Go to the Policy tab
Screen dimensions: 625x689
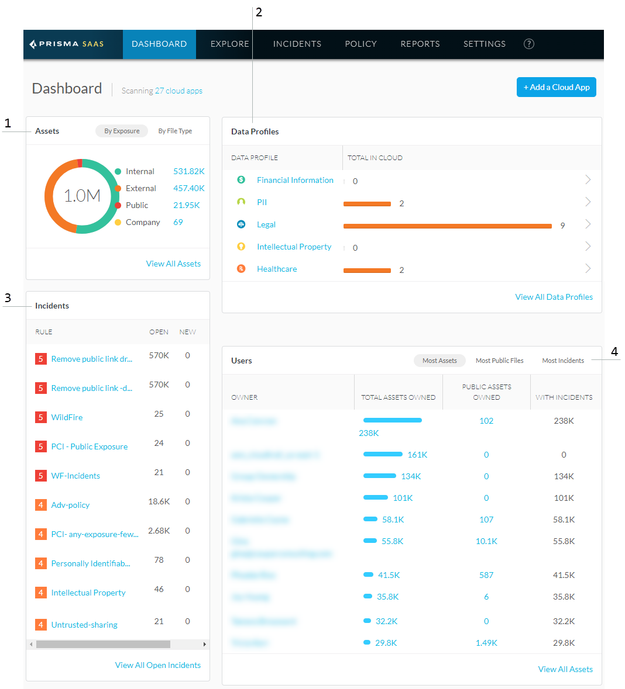[x=360, y=44]
